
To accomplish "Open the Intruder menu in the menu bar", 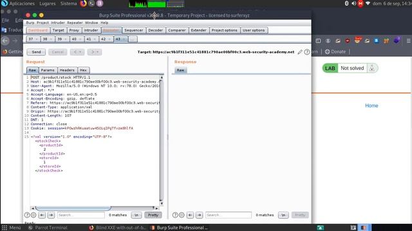I will [58, 23].
